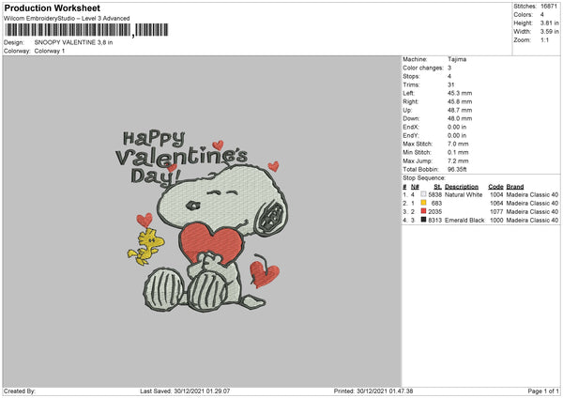Click the Machine value Tajima
This screenshot has height=398, width=563.
(x=457, y=59)
